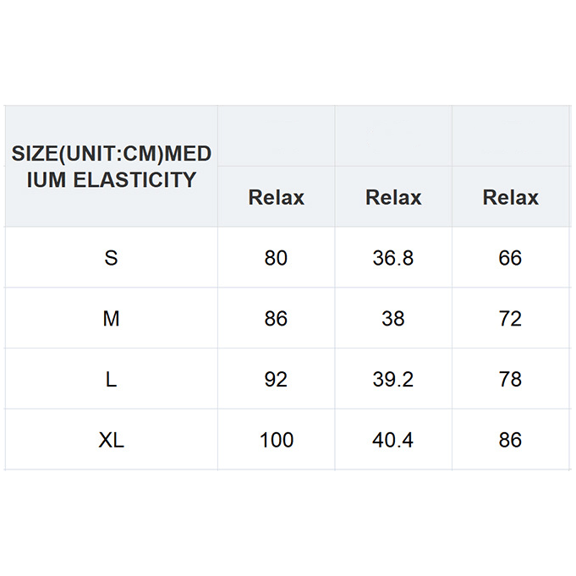Select the 72 cell

coord(510,319)
